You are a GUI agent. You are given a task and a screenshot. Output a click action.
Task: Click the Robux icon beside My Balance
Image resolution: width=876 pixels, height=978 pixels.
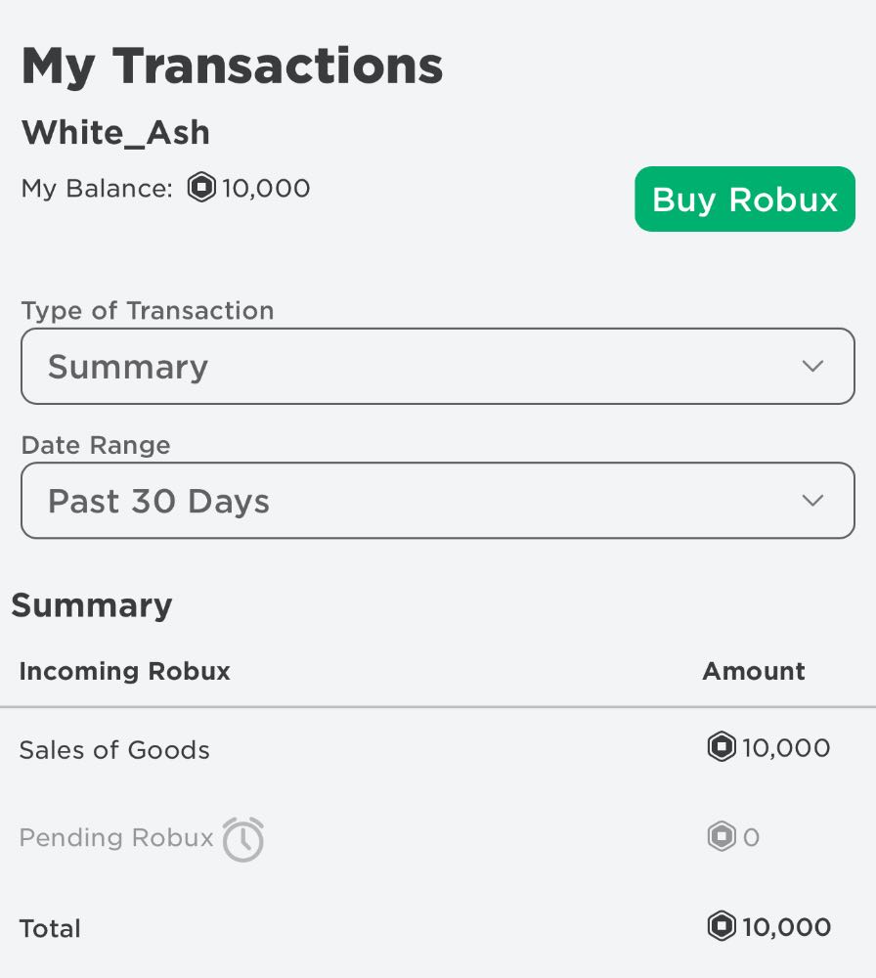click(201, 188)
